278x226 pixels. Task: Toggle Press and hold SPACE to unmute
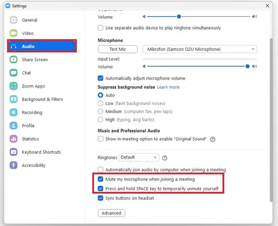click(101, 189)
